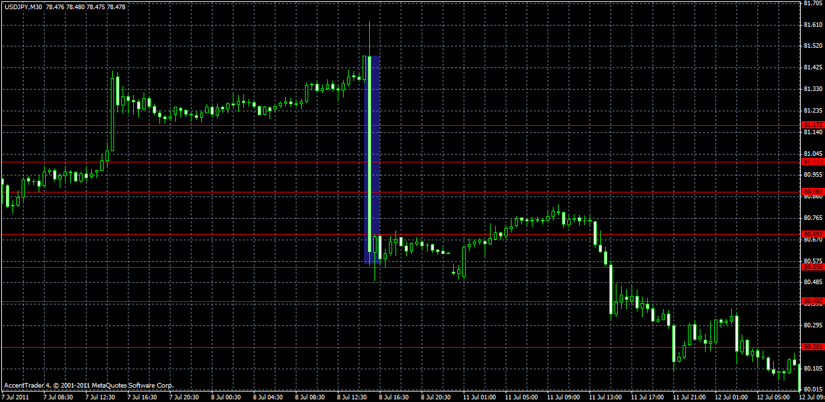
Task: Click the highlighted blue candle zone
Action: (372, 157)
